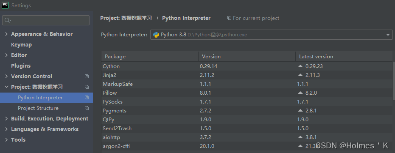Expand Build, Execution, Deployment section
Image resolution: width=395 pixels, height=153 pixels.
6,119
